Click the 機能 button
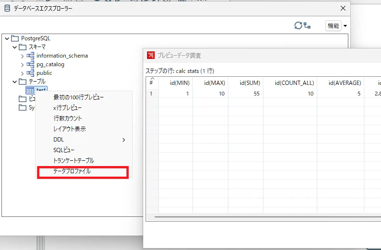 [333, 26]
